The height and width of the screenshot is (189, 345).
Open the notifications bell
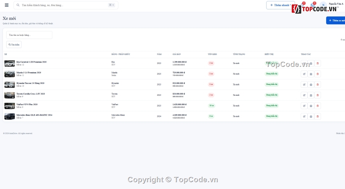303,5
